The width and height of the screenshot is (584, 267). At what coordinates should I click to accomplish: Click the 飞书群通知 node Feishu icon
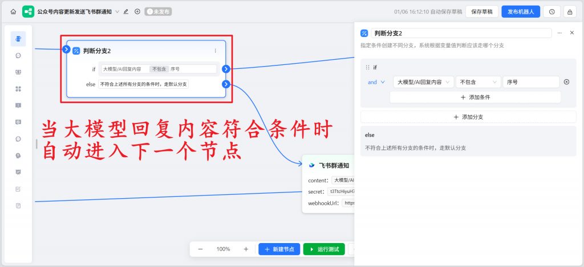pos(312,166)
